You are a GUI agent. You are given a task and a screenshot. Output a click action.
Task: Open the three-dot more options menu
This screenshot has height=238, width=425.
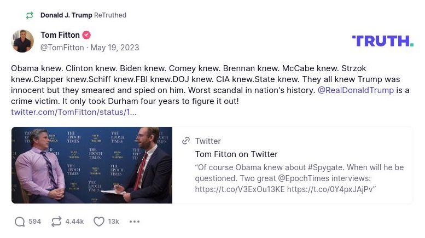point(135,222)
